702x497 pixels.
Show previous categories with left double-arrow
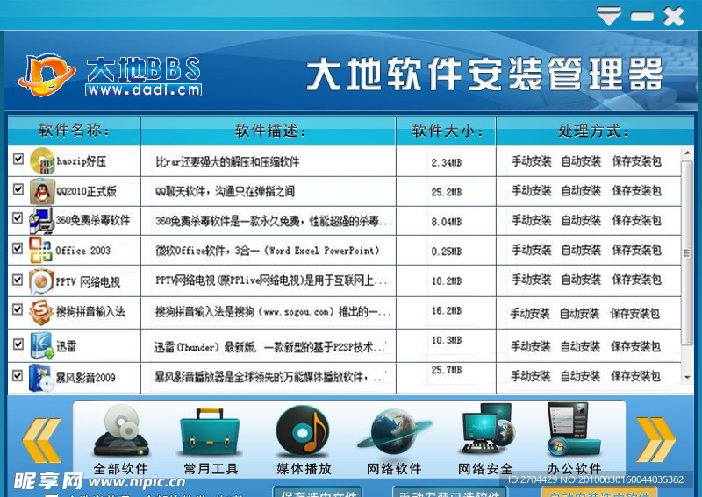tap(41, 440)
